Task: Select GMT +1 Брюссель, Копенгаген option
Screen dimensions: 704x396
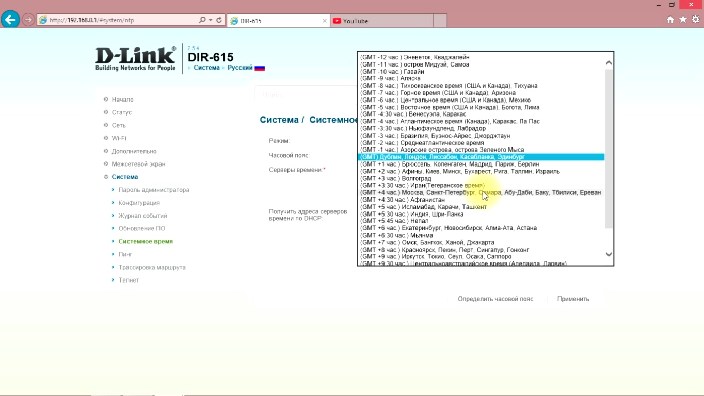Action: point(481,164)
